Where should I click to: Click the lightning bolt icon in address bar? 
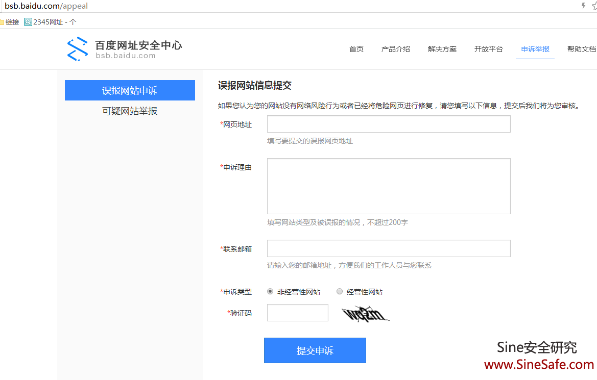click(x=583, y=6)
